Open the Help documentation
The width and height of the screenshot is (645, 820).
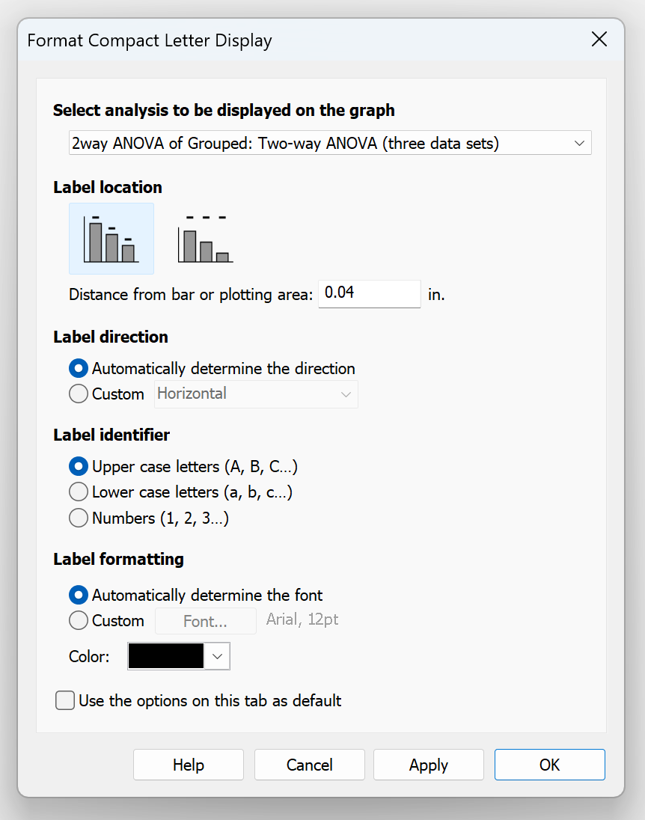(188, 765)
